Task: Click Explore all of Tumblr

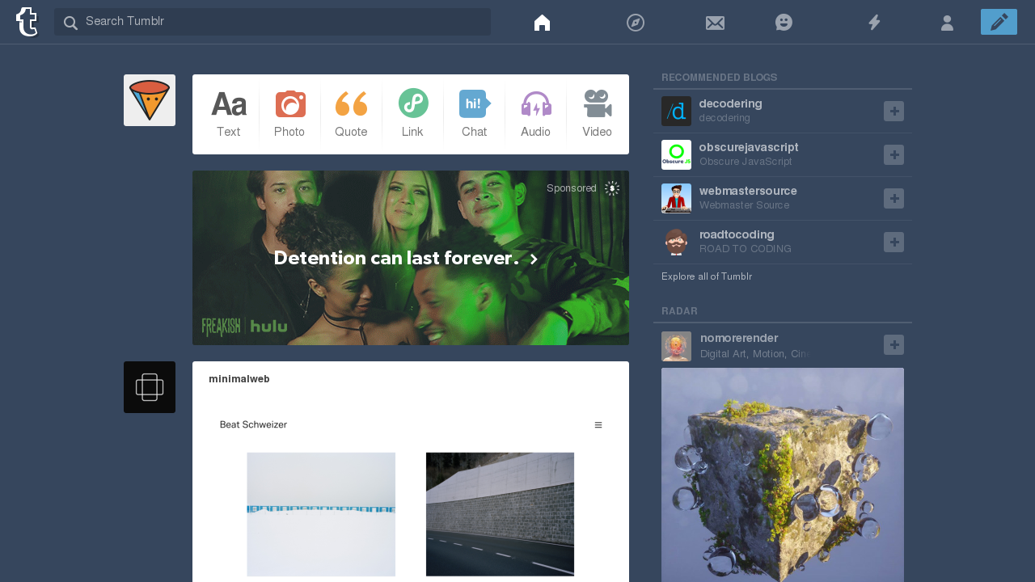Action: click(707, 276)
